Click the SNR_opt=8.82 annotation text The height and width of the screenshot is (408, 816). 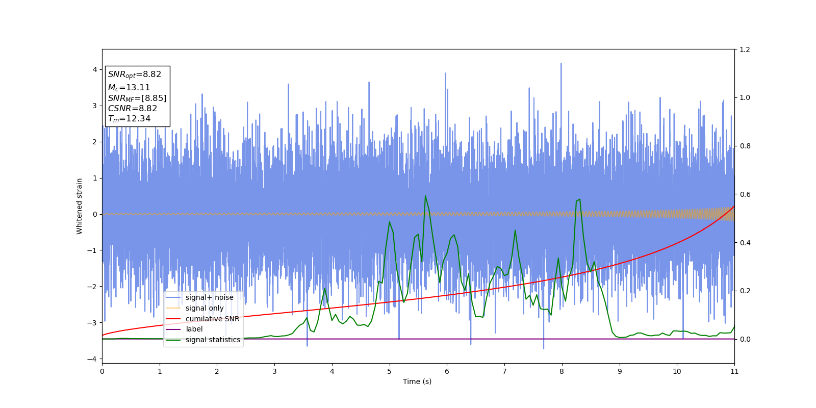tap(135, 74)
